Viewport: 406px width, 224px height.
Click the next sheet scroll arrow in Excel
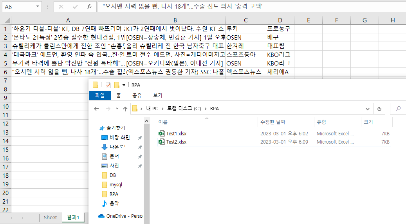coord(23,218)
